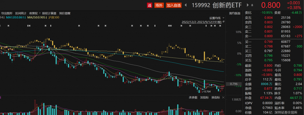Image resolution: width=304 pixels, height=115 pixels.
Task: Click the pin icon beside date range
Action: coord(224,22)
